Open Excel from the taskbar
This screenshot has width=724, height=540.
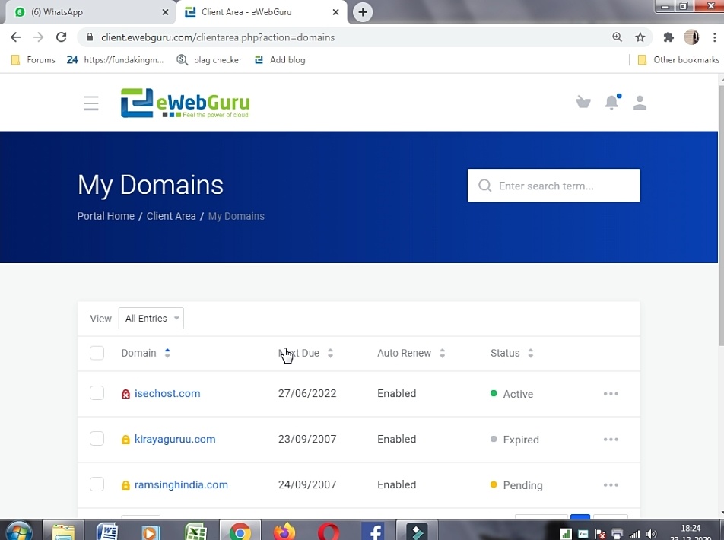pos(195,531)
